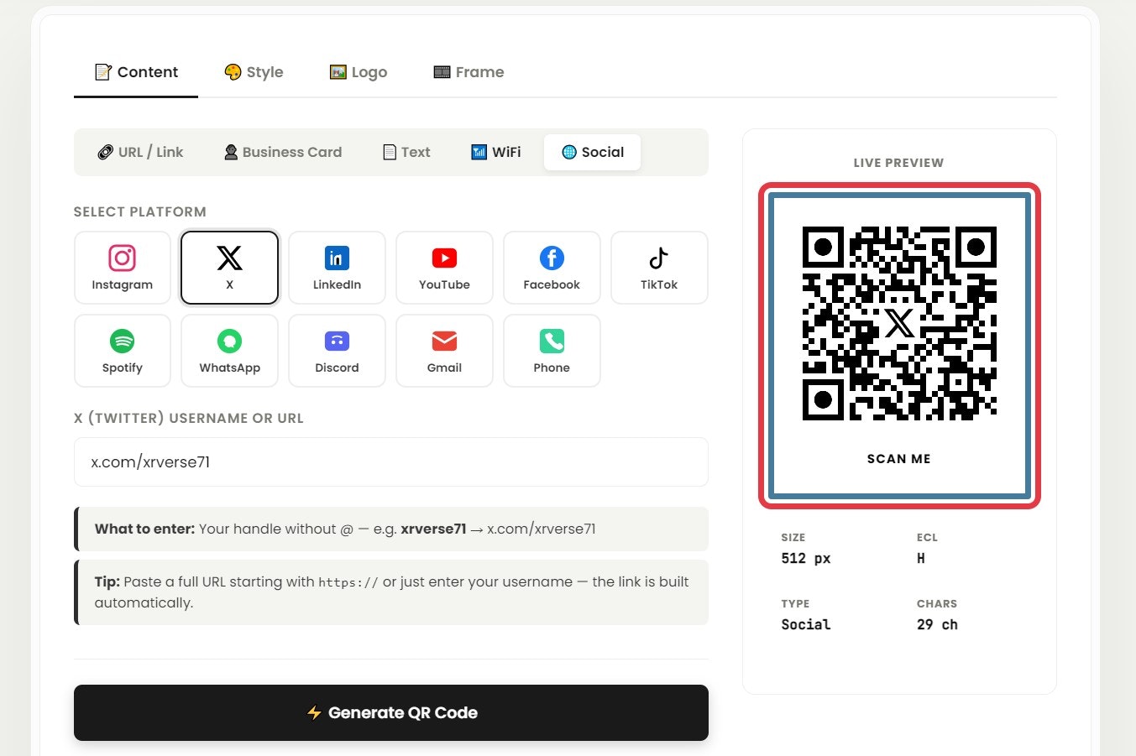This screenshot has height=756, width=1136.
Task: Open the Logo tab
Action: tap(358, 72)
